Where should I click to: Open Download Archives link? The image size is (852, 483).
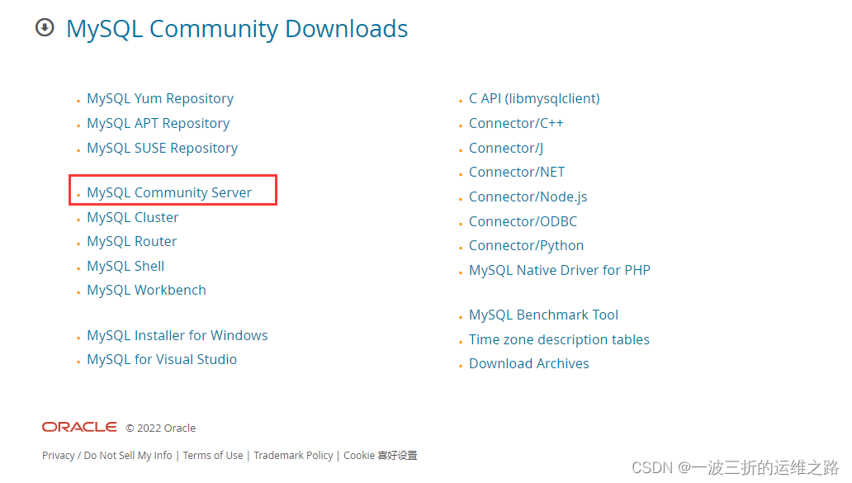pos(529,363)
